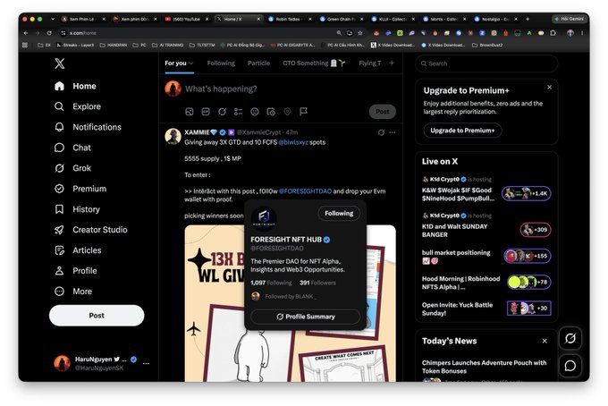Open the More menu in the sidebar
This screenshot has height=406, width=608.
coord(73,292)
